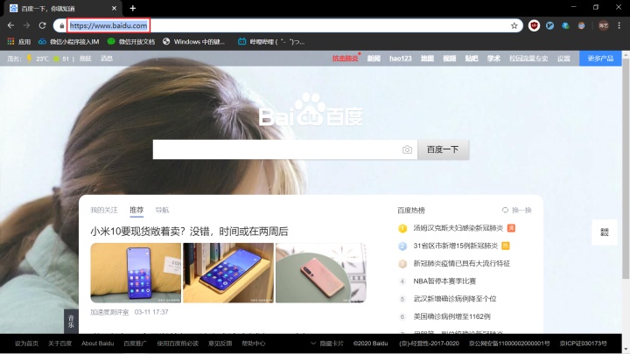This screenshot has width=630, height=354.
Task: Open hot item 武汉新增确诊病例降至个位
Action: tap(455, 299)
